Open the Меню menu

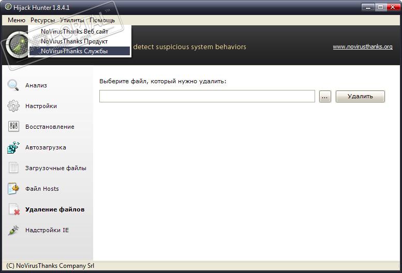click(x=17, y=20)
